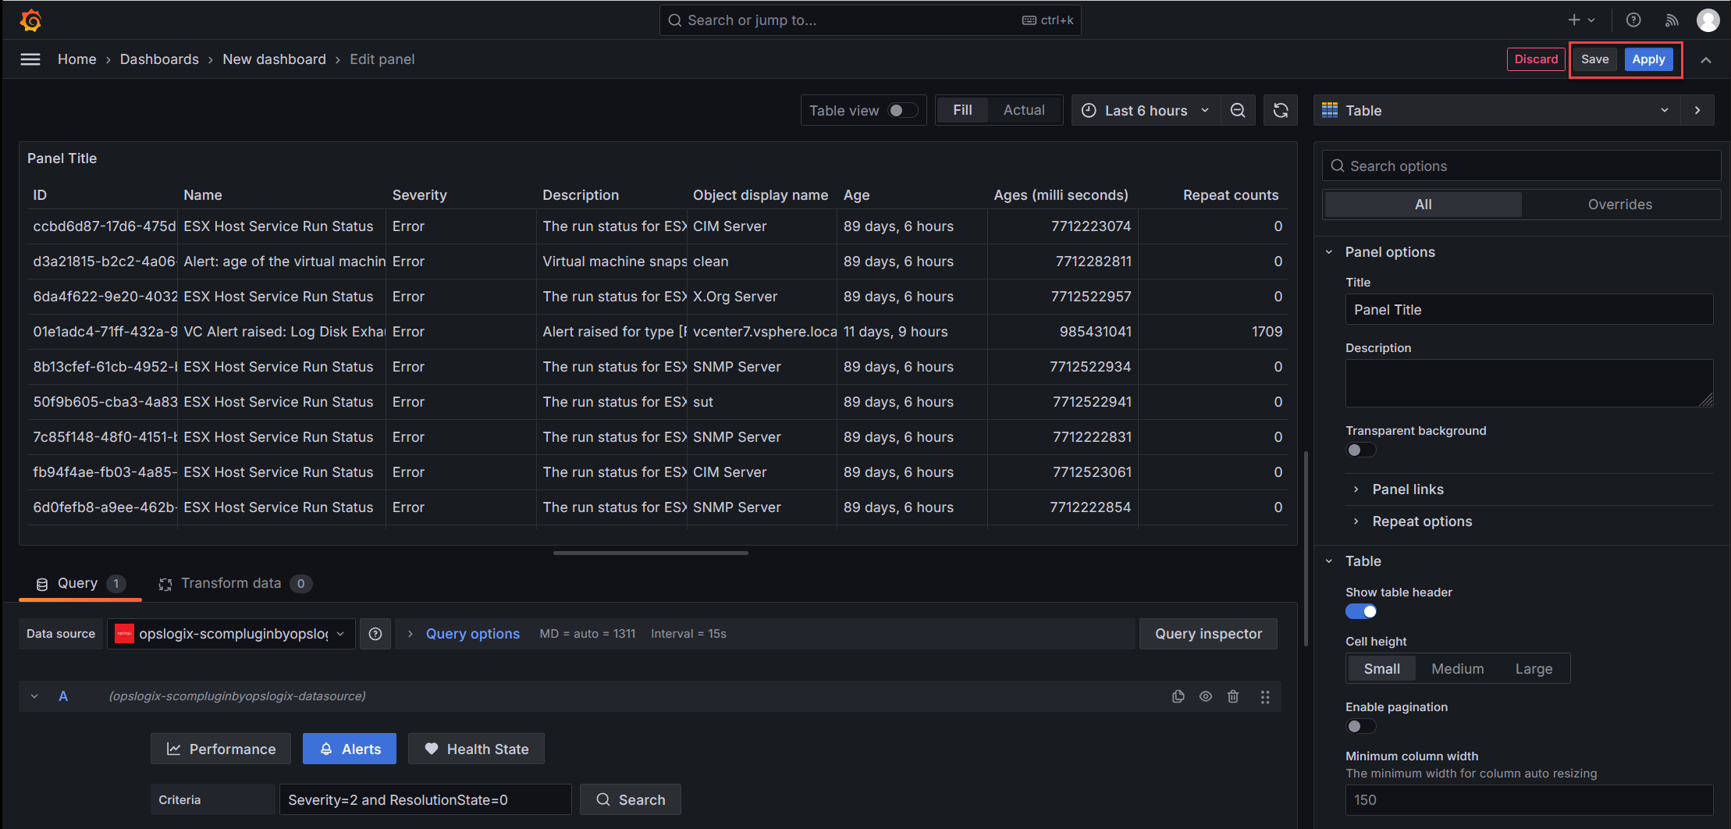The image size is (1731, 829).
Task: Enable pagination toggle switch
Action: (x=1361, y=726)
